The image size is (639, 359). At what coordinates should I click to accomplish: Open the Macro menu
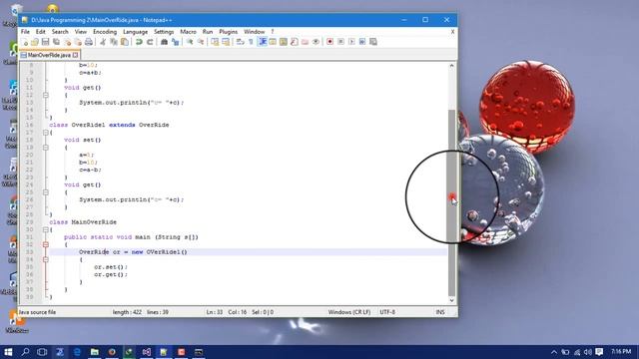point(188,31)
